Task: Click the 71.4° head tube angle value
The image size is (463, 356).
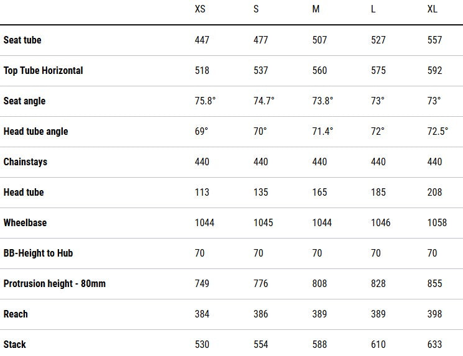Action: coord(323,131)
